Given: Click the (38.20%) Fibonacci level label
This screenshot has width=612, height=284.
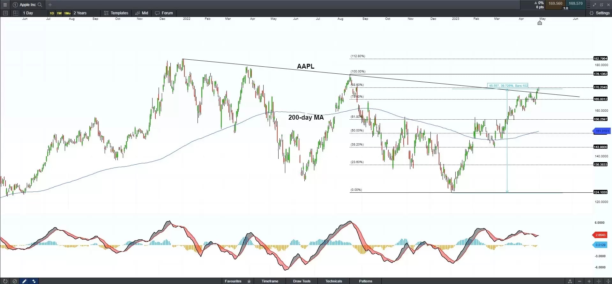Looking at the screenshot, I should pos(357,145).
